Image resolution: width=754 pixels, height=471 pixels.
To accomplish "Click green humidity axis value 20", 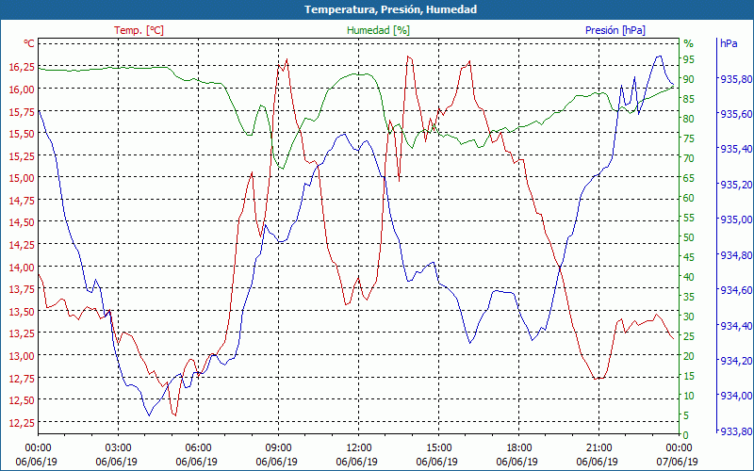I will coord(689,356).
